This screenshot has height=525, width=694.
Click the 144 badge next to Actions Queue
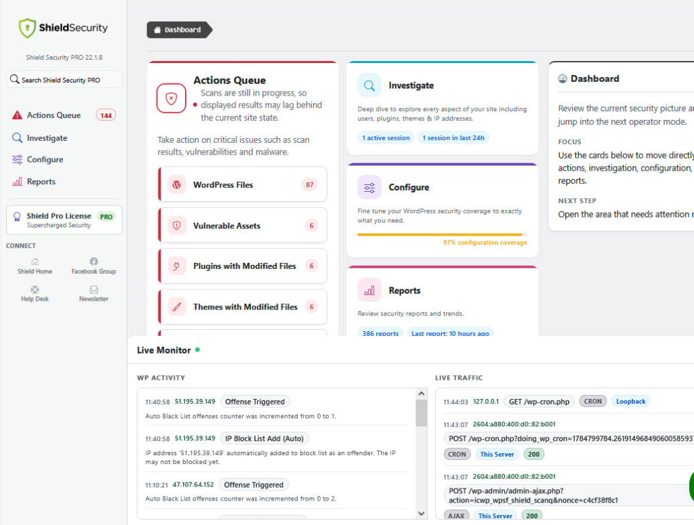click(x=106, y=115)
